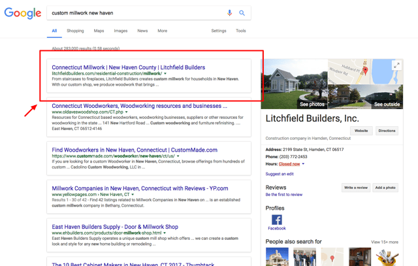The image size is (418, 266).
Task: Switch to the Shopping tab
Action: coord(75,31)
